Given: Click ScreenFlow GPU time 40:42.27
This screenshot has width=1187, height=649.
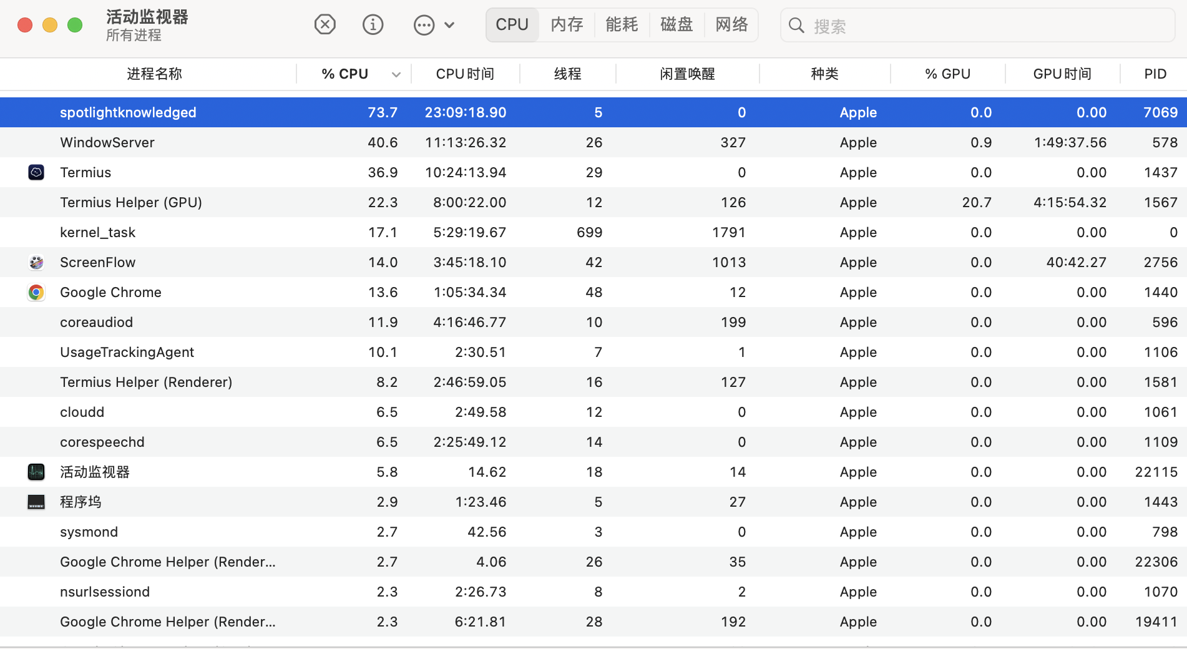Looking at the screenshot, I should click(x=1077, y=262).
